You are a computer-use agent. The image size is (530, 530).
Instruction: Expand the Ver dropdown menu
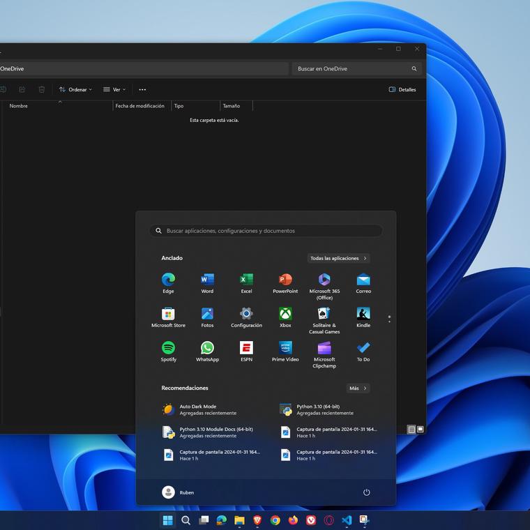[x=116, y=89]
